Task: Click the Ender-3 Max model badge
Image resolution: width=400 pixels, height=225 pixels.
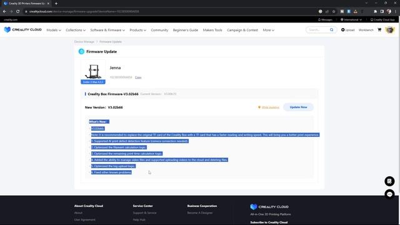Action: (93, 82)
